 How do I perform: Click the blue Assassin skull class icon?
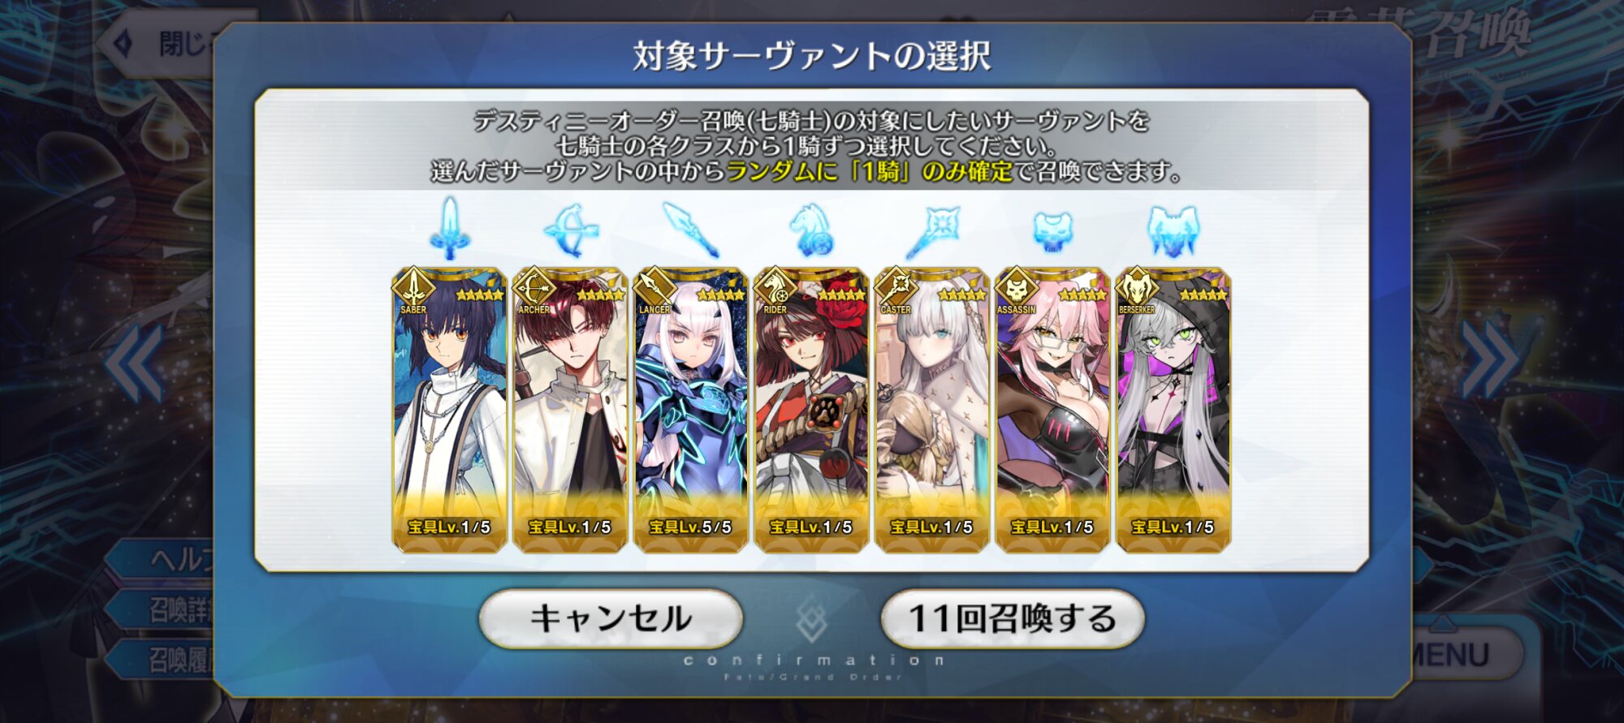pyautogui.click(x=1052, y=230)
